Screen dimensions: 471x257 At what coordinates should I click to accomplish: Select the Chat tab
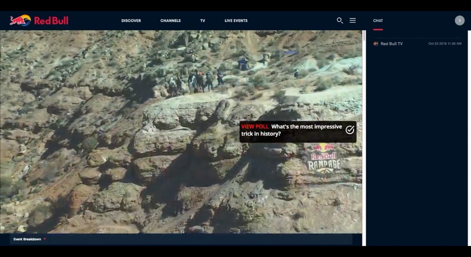378,21
